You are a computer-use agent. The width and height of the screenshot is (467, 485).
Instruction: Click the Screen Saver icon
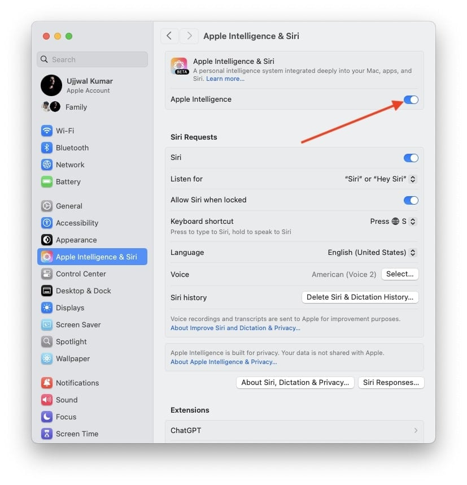(x=47, y=325)
